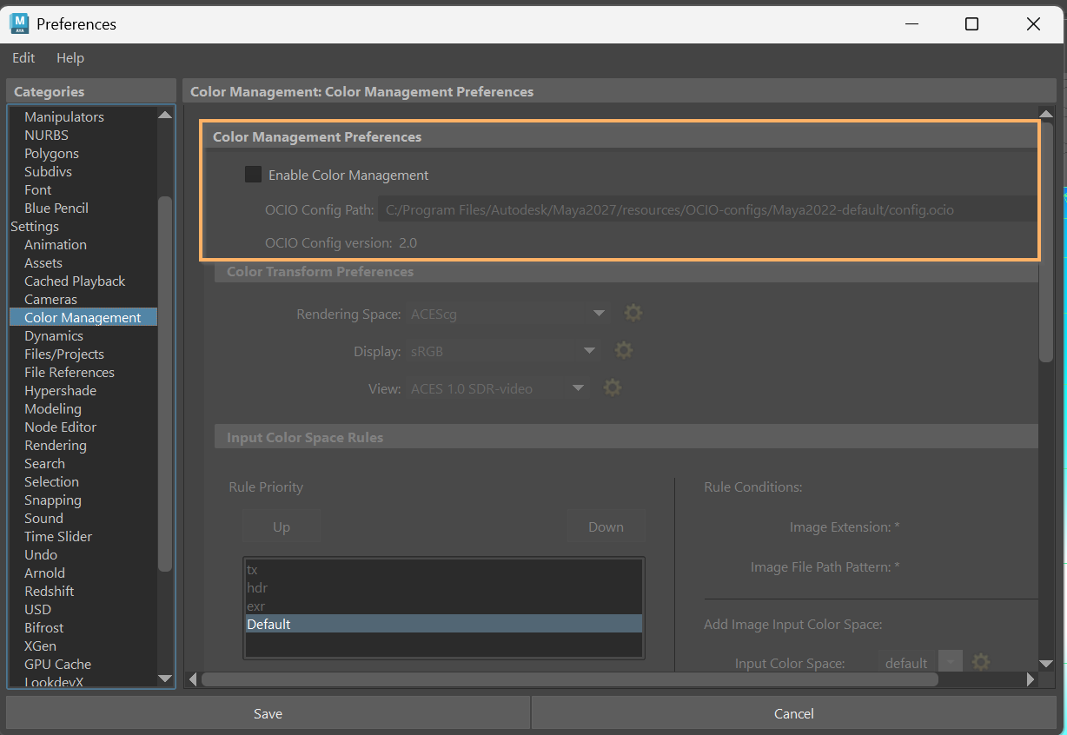The width and height of the screenshot is (1067, 735).
Task: Select Assets category
Action: (43, 262)
